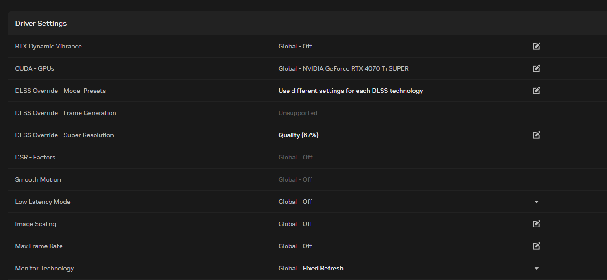Click the Quality (67%) value
Screen dimensions: 607x280
(x=299, y=135)
